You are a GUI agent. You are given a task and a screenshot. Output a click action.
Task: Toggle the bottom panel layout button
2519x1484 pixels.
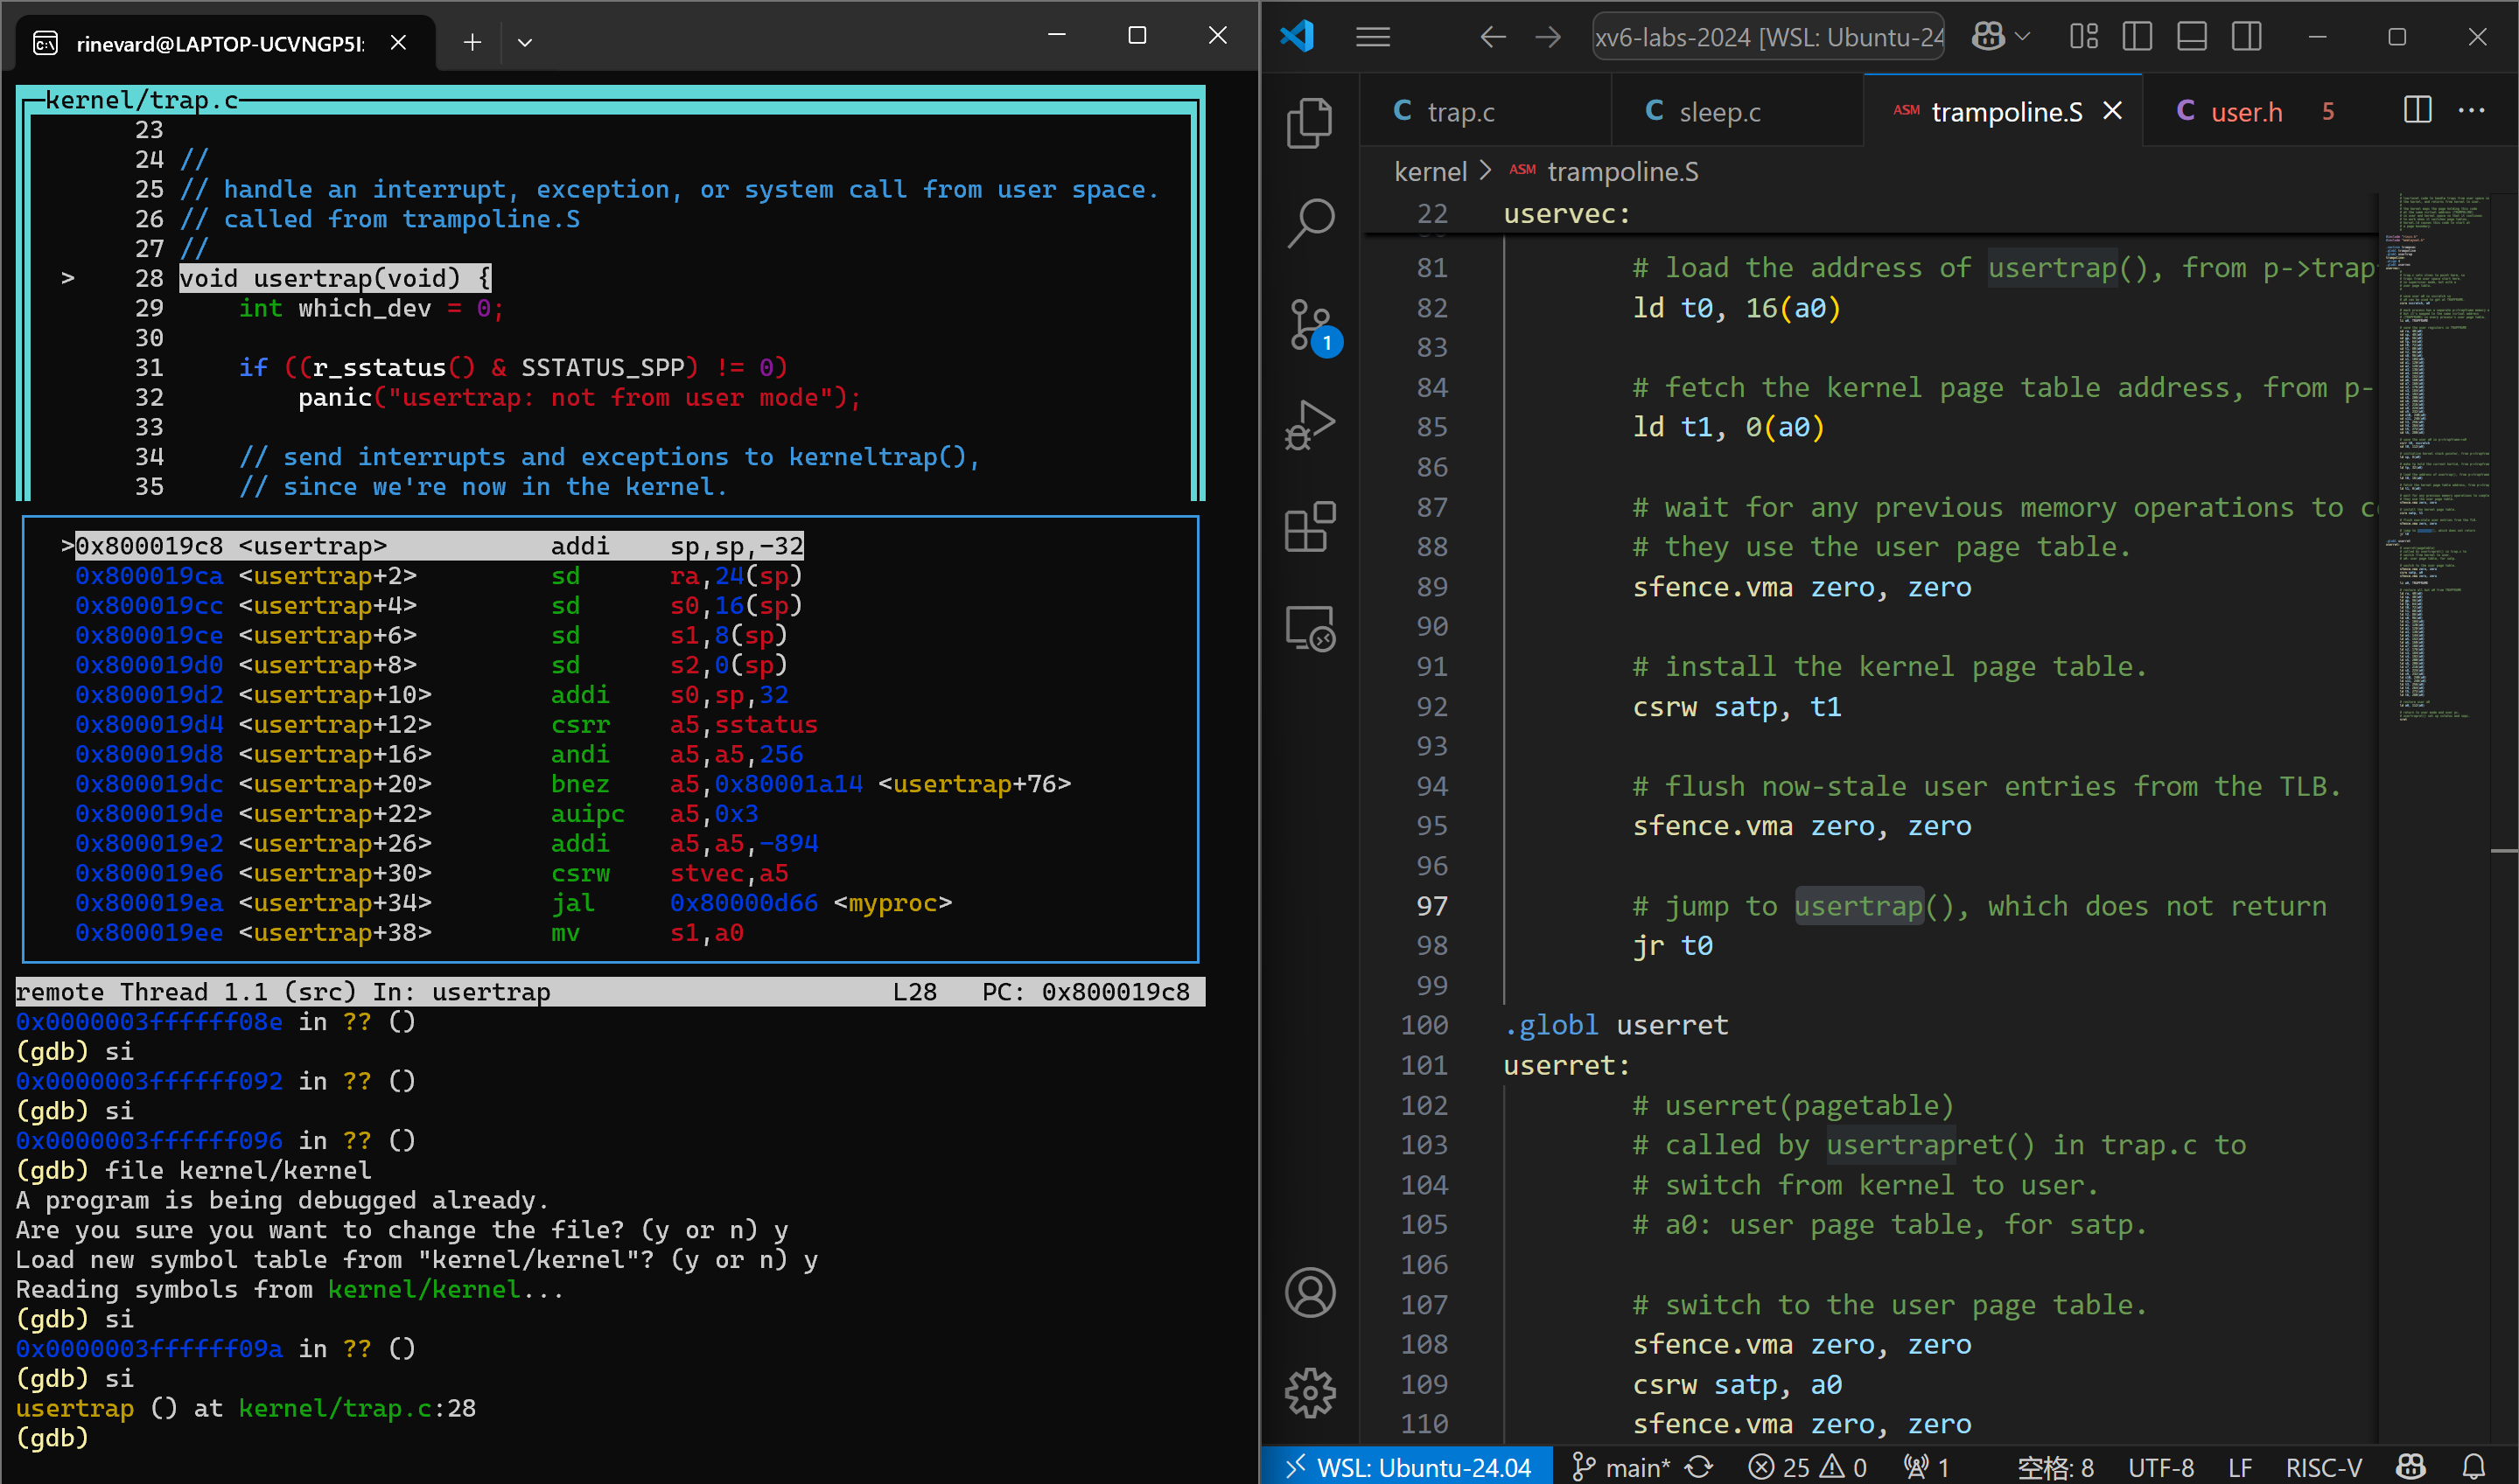[2191, 37]
